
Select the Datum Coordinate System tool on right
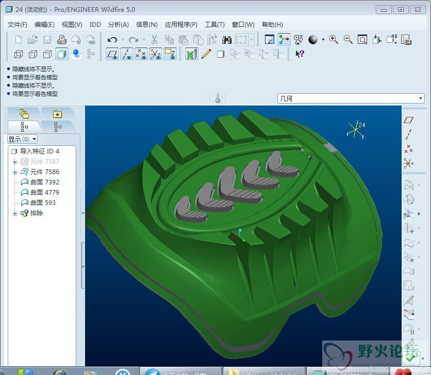(408, 163)
